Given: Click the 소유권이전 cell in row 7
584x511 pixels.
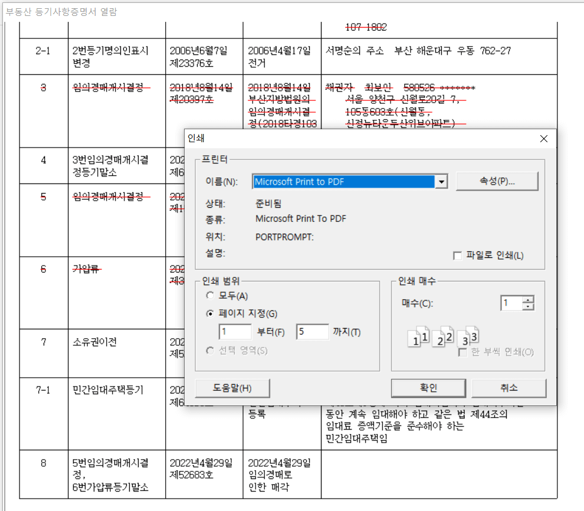Looking at the screenshot, I should (117, 353).
